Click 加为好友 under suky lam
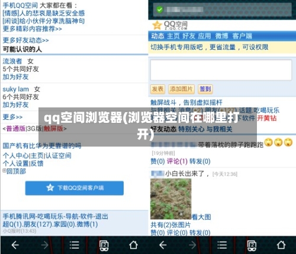Screen dimensions: 296x254 15,104
